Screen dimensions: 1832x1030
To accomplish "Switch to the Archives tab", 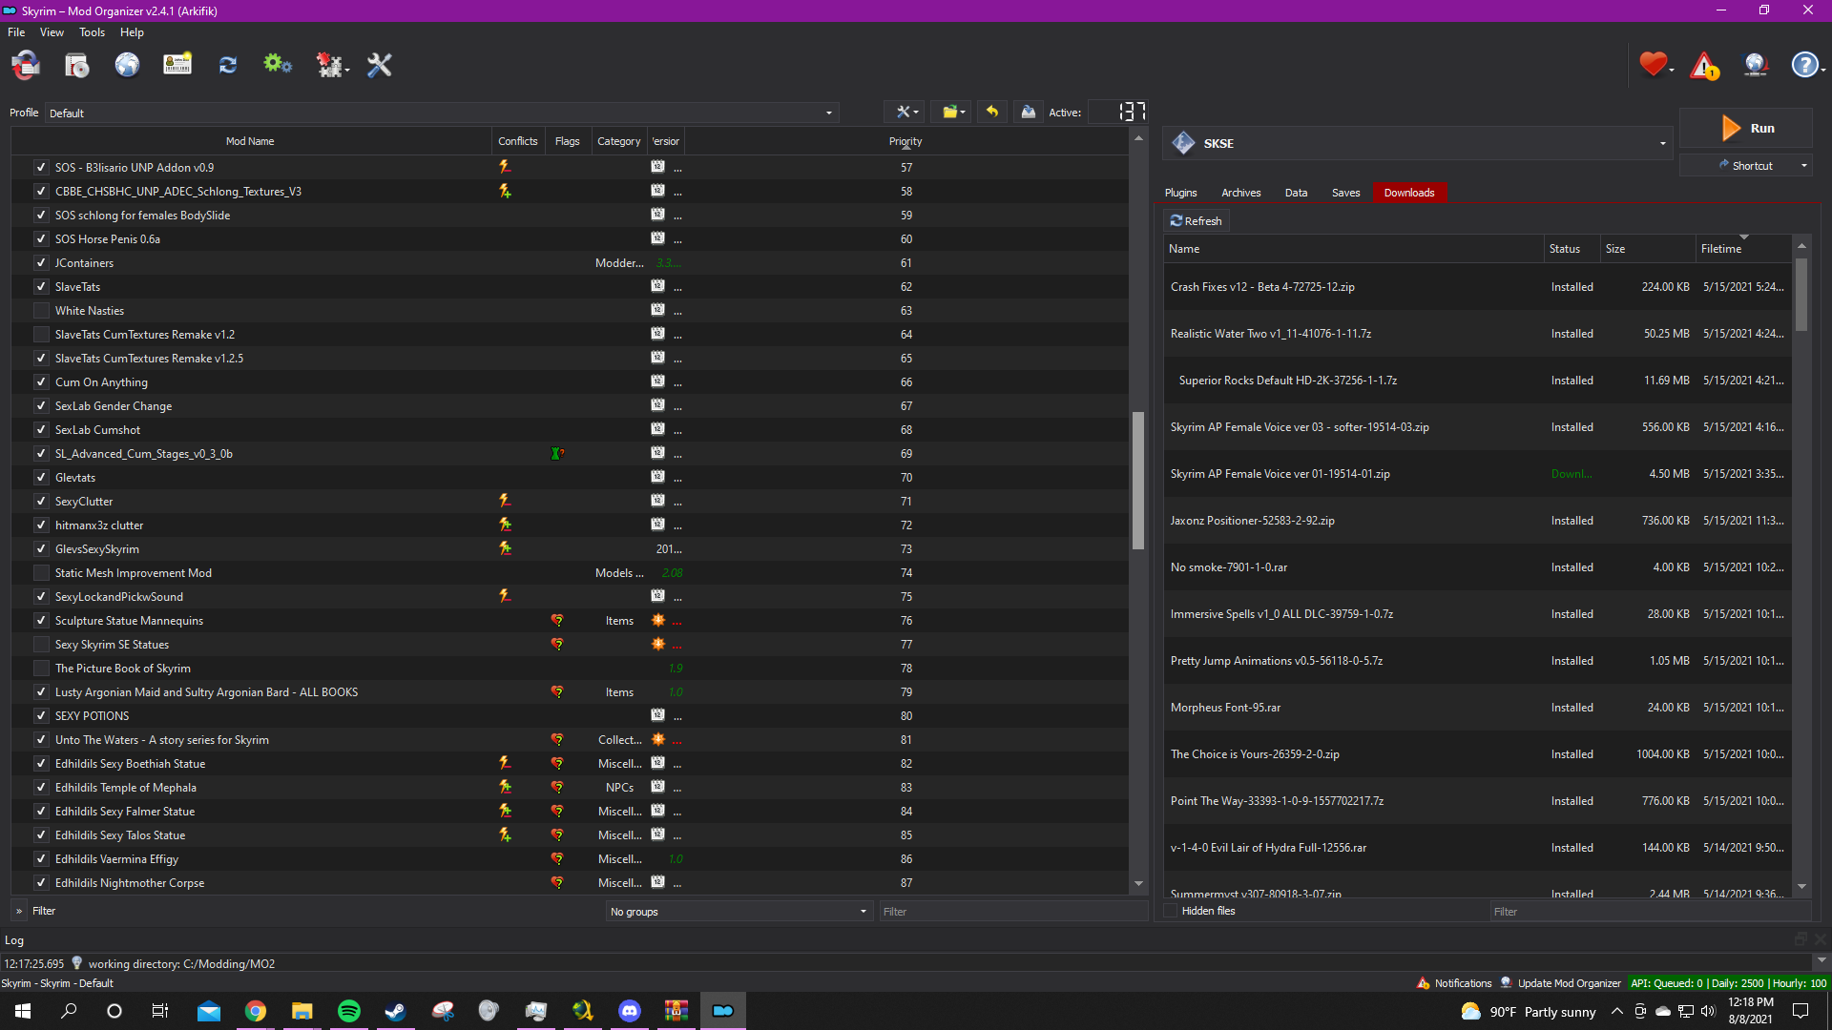I will pos(1241,193).
